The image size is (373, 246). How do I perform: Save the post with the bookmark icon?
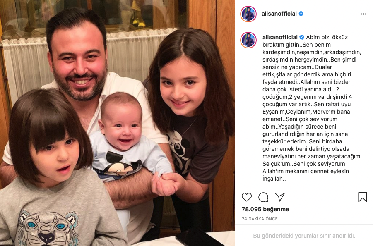363,197
